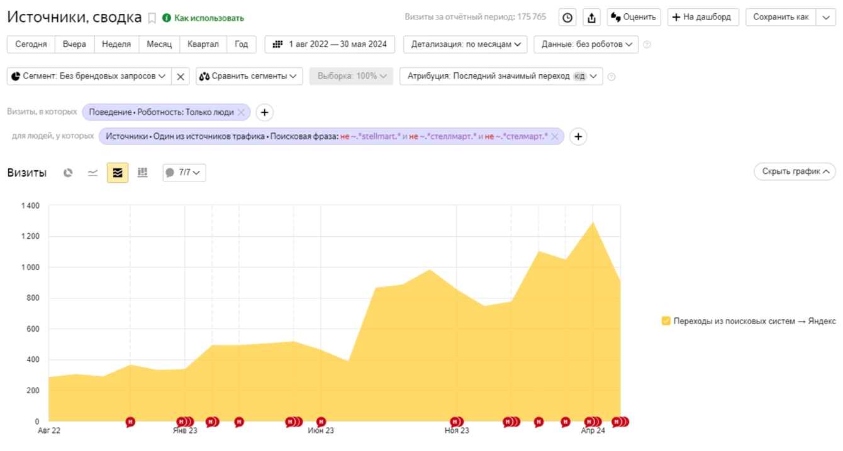Bookmark the report with flag icon
The height and width of the screenshot is (451, 843).
tap(152, 18)
